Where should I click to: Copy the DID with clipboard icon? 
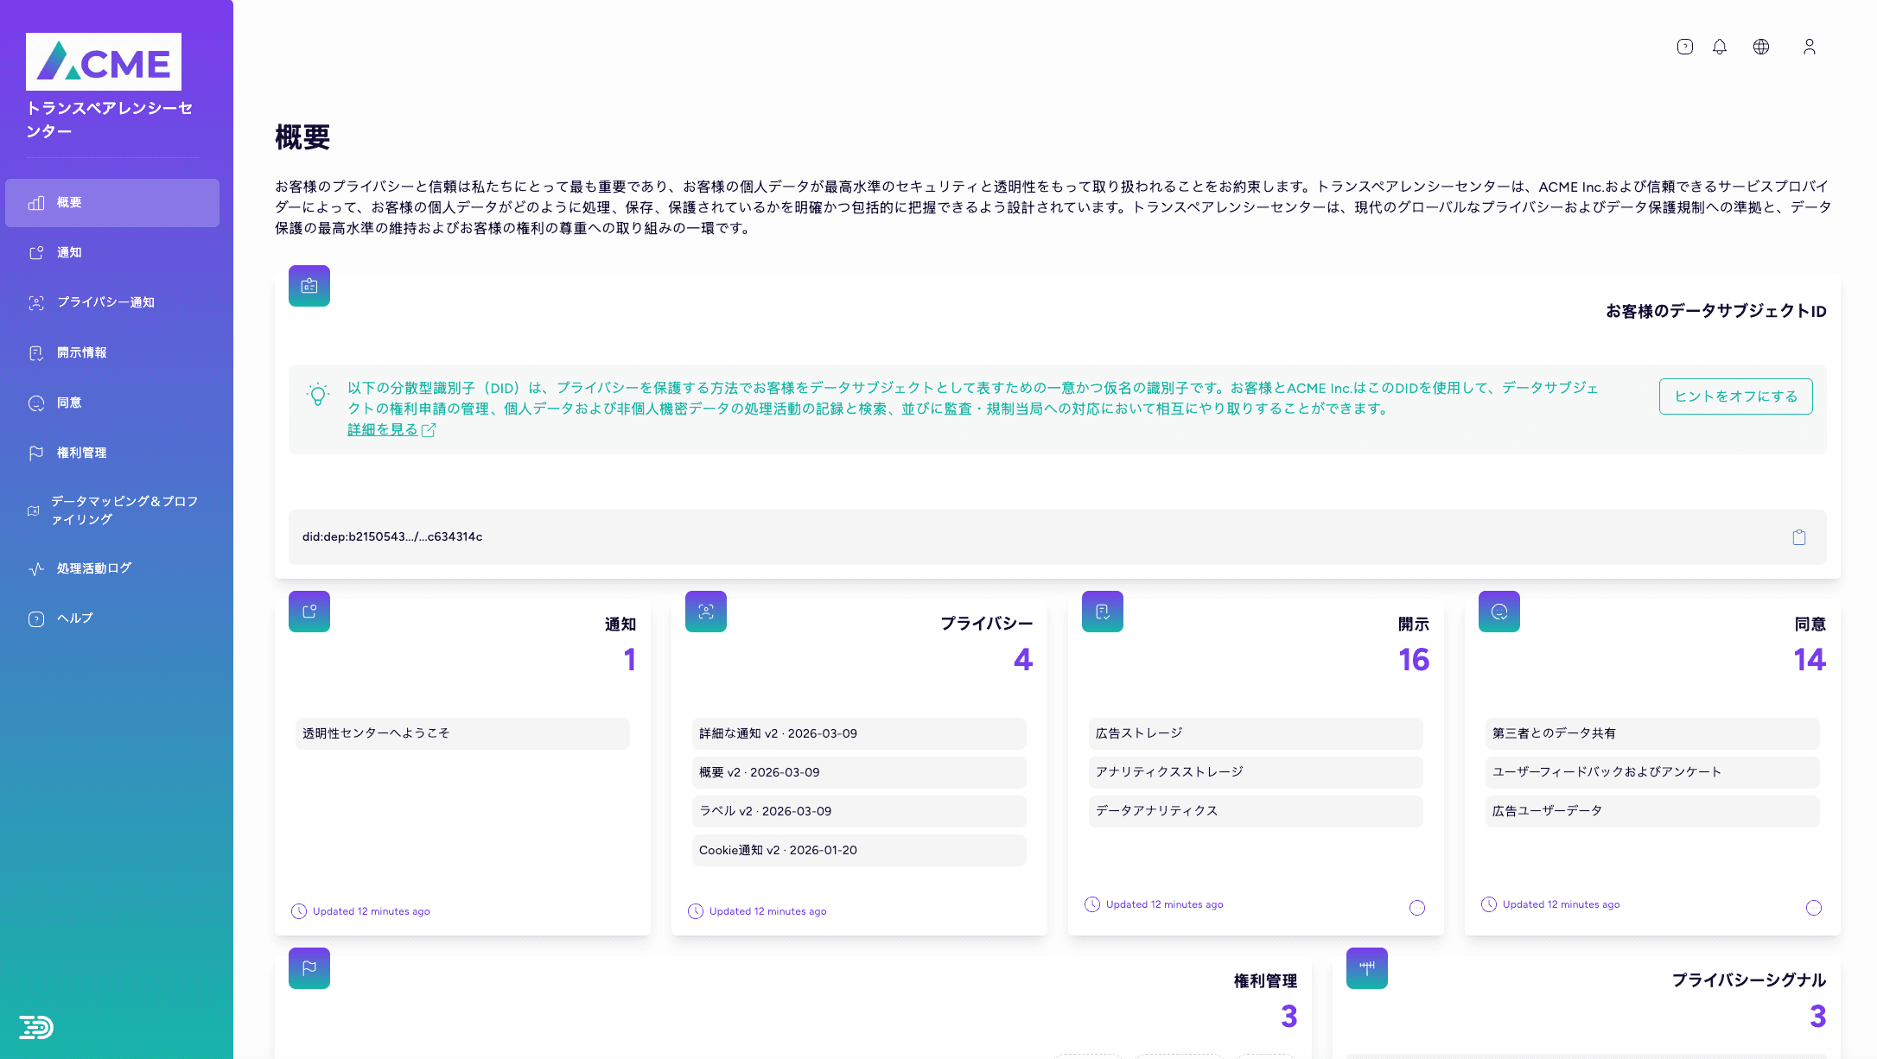click(1798, 537)
